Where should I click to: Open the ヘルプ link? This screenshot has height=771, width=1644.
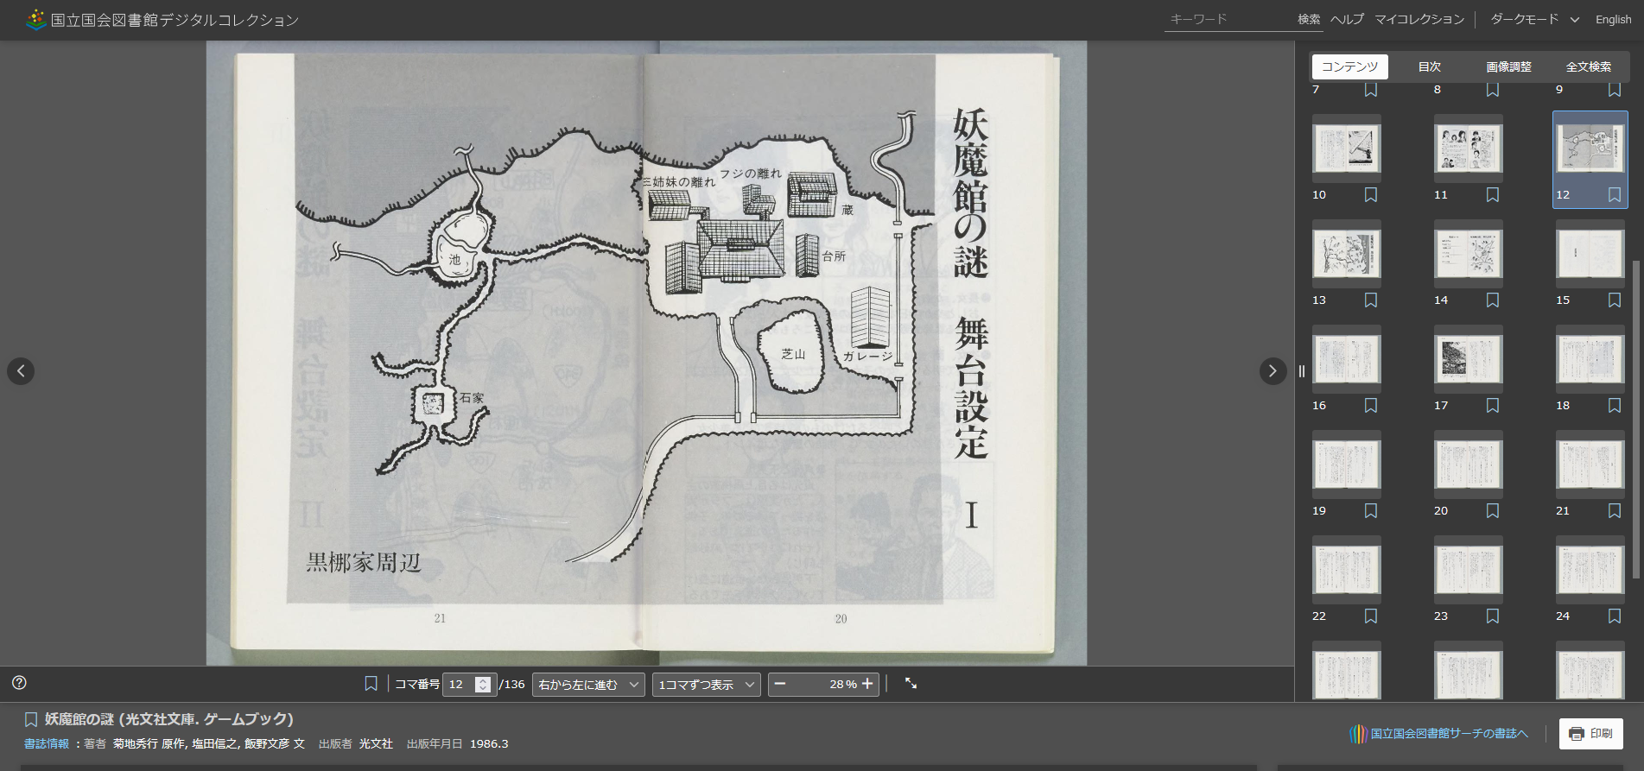tap(1348, 19)
